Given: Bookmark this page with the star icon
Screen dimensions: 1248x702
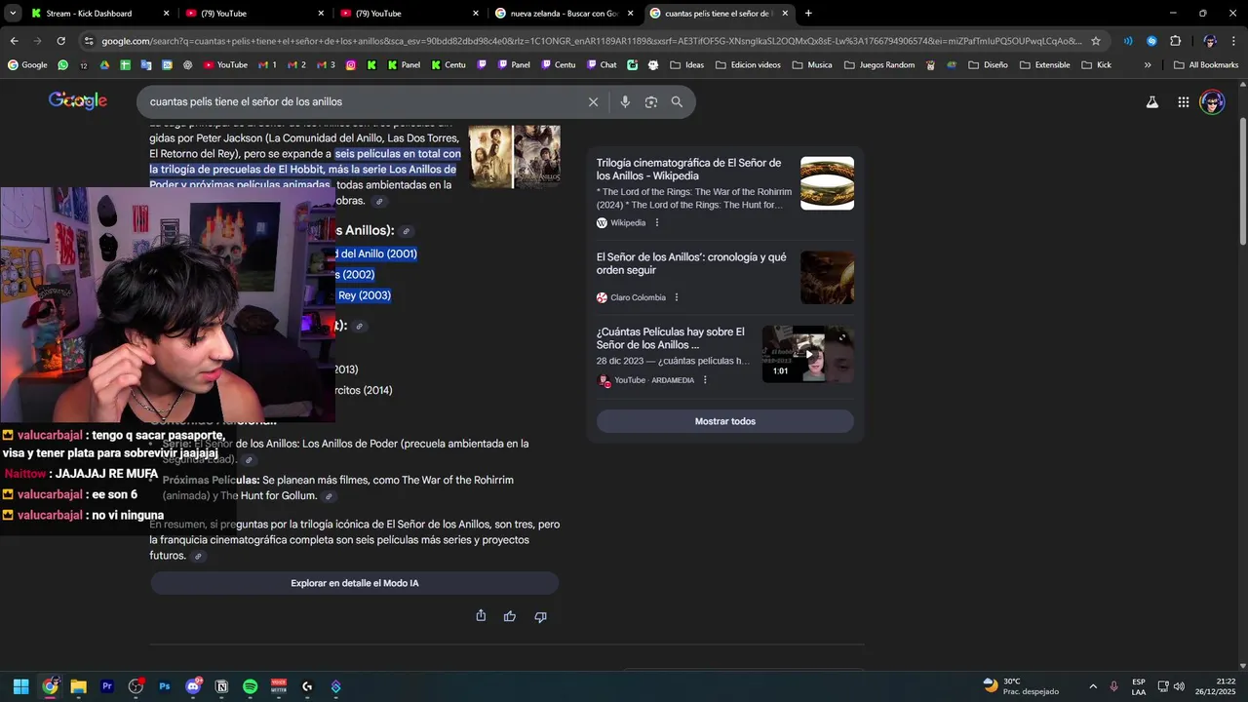Looking at the screenshot, I should click(x=1096, y=41).
